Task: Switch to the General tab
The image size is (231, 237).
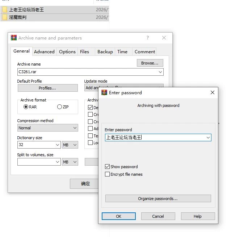Action: tap(21, 51)
